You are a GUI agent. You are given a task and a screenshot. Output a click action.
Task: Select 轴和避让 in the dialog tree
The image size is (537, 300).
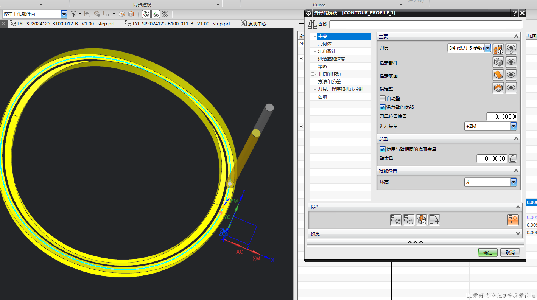pos(327,51)
